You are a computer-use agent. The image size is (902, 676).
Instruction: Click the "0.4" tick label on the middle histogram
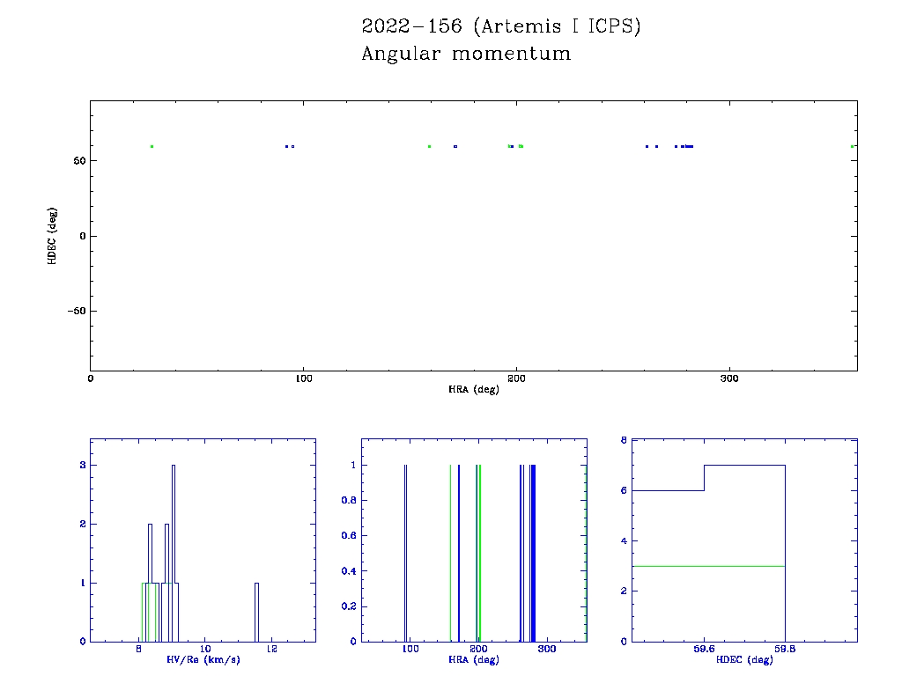click(349, 571)
